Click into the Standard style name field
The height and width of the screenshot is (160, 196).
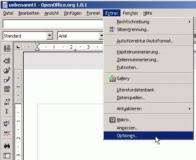[x=25, y=36]
